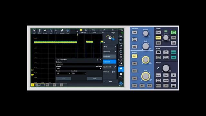Screen dimensions: 206x116
Task: Toggle the Ch3 channel button
Action: [134, 71]
